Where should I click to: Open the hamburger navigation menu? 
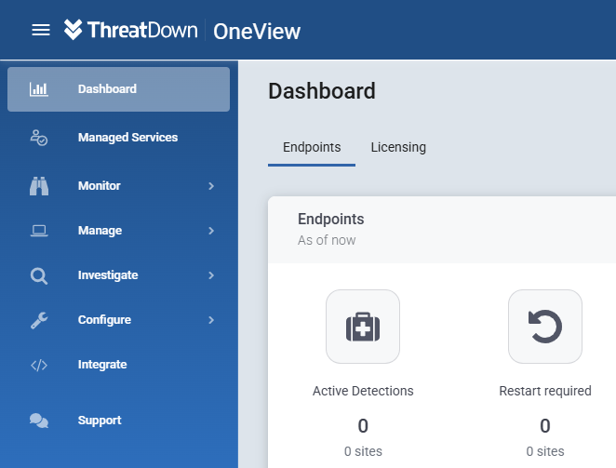pos(41,30)
